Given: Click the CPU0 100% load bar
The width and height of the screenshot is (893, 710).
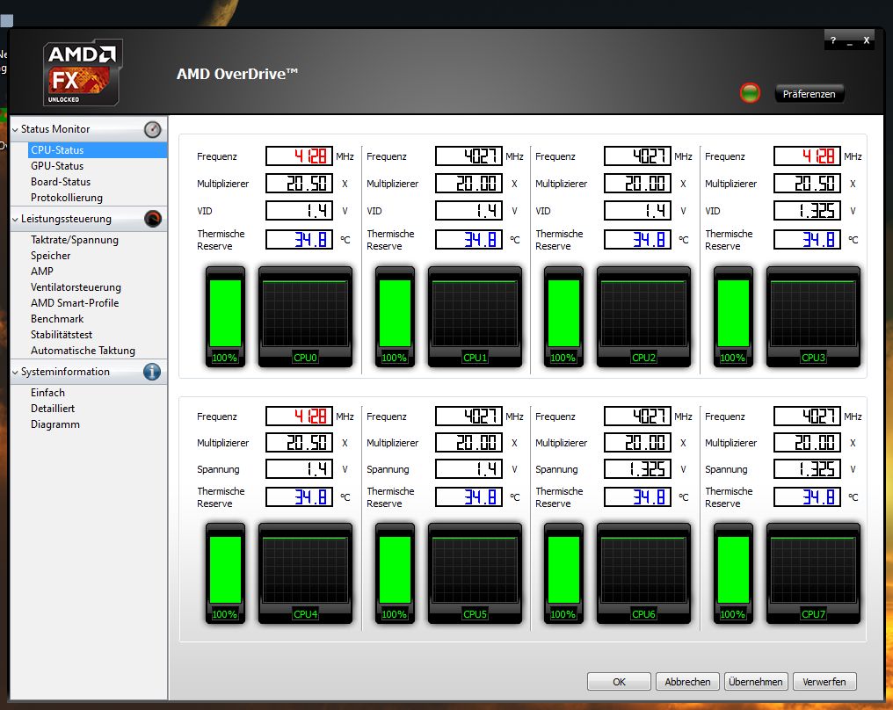Looking at the screenshot, I should [x=225, y=316].
